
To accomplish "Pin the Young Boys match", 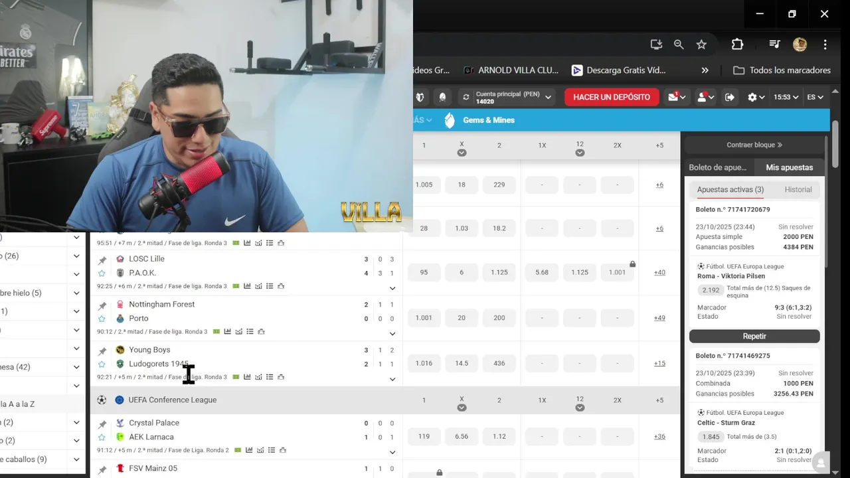I will click(x=102, y=351).
